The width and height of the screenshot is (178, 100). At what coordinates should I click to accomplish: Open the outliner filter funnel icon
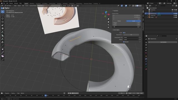tap(173, 6)
